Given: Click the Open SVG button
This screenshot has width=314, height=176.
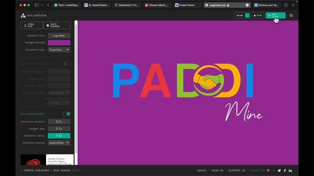Looking at the screenshot, I should point(31,25).
